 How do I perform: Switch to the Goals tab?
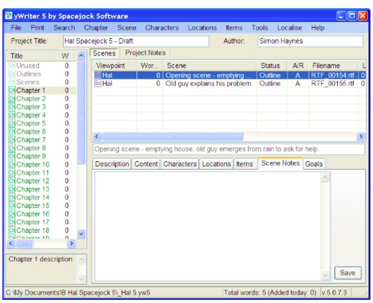(x=314, y=164)
